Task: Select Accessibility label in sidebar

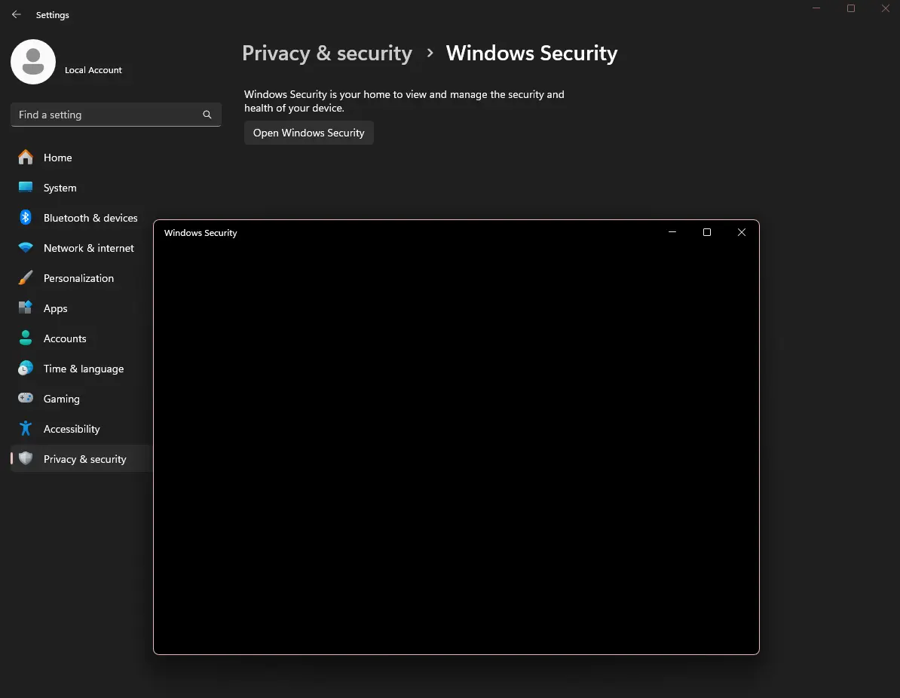Action: pyautogui.click(x=72, y=429)
